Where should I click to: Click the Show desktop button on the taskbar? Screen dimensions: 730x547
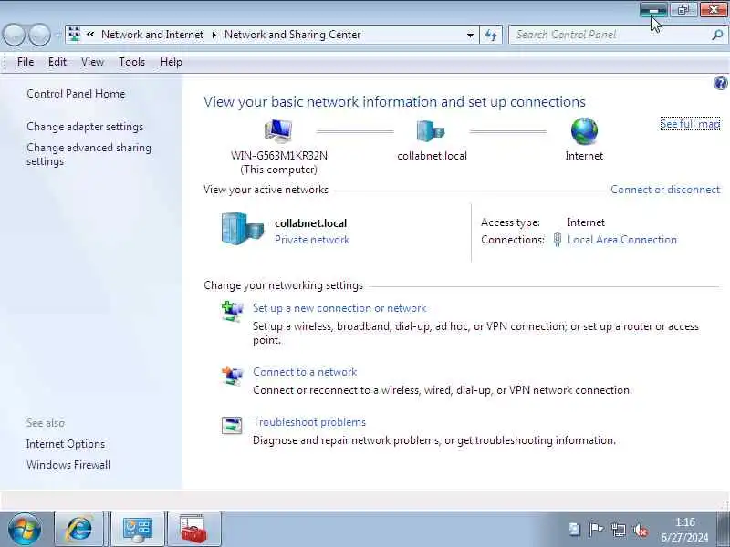pyautogui.click(x=724, y=530)
